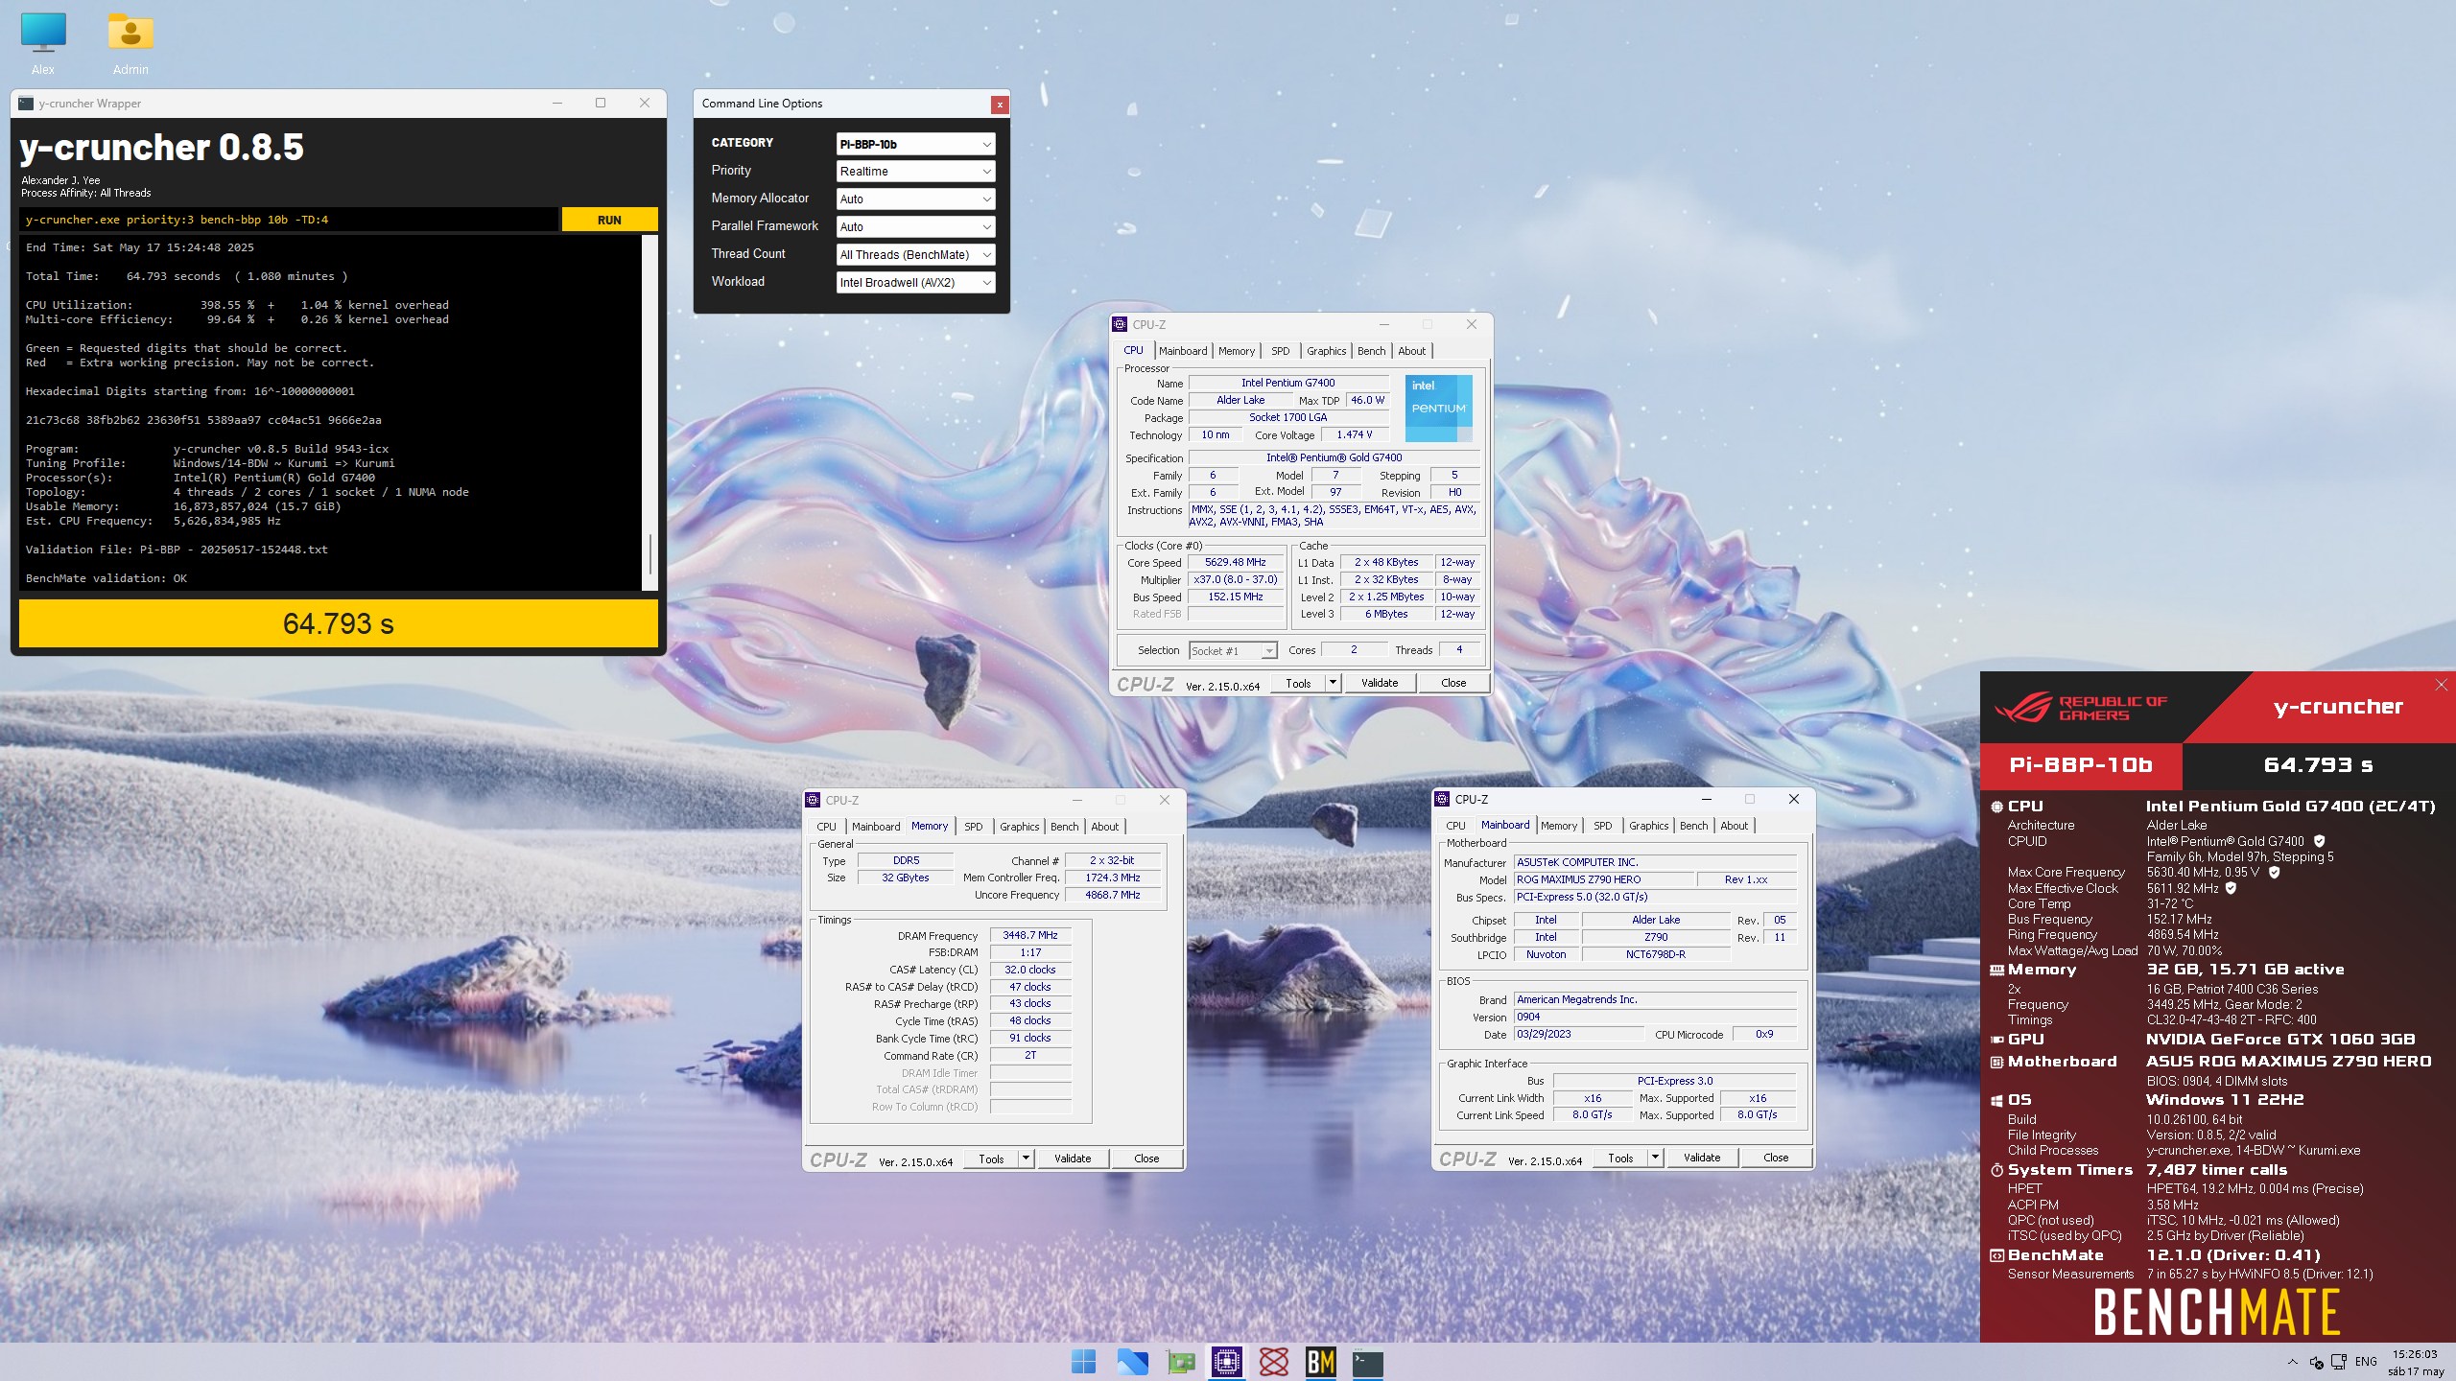Open the BenchMate BM taskbar icon

coord(1321,1362)
